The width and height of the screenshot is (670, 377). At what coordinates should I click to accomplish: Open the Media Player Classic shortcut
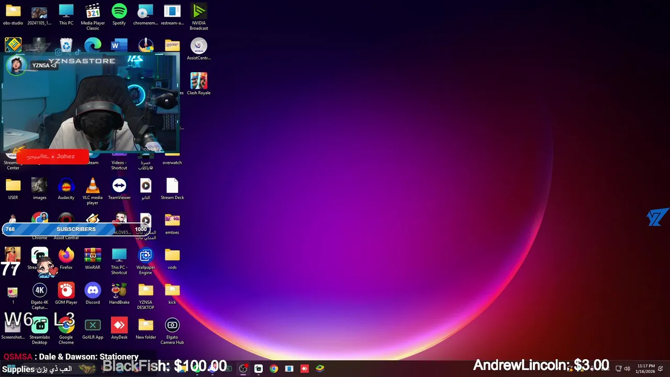coord(93,17)
